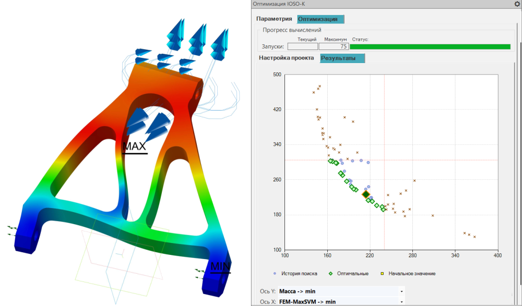Select the highlighted orange optimal point on chart
Viewport: 522px width, 306px height.
point(366,194)
